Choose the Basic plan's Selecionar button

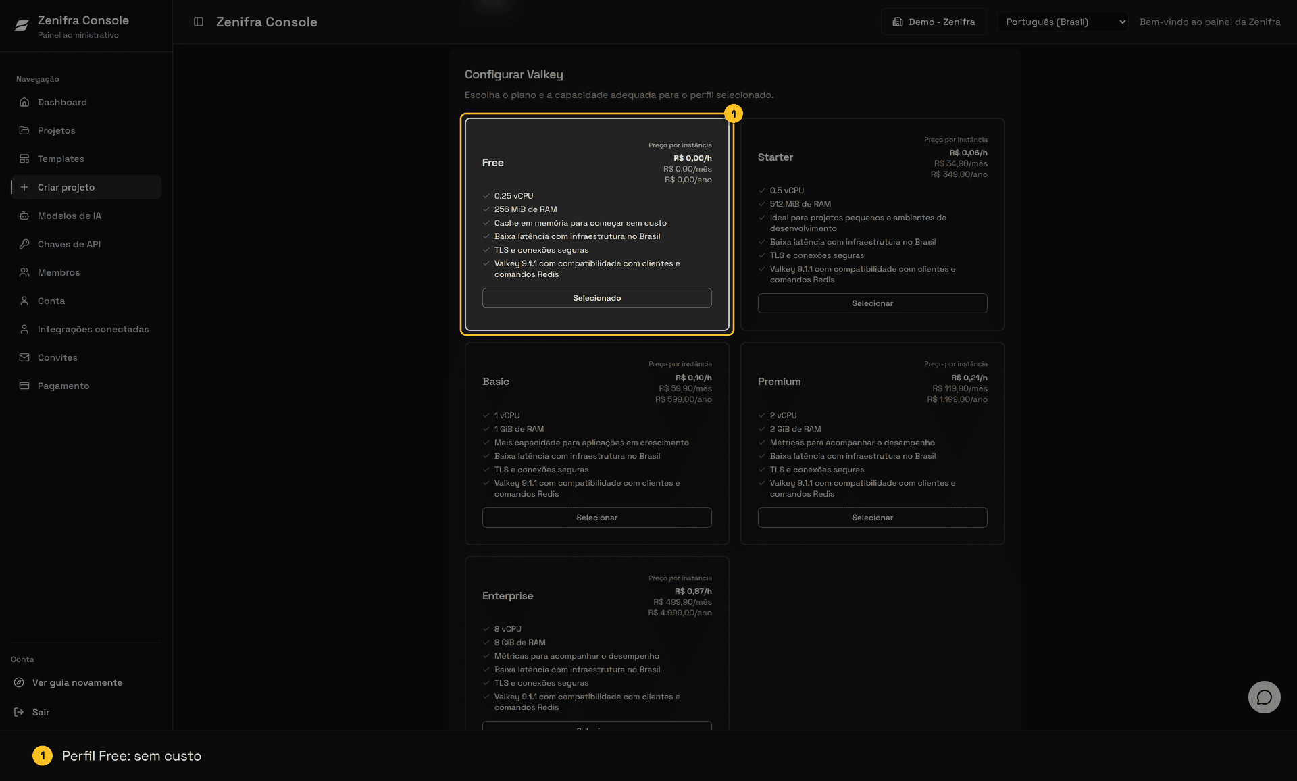pos(596,518)
